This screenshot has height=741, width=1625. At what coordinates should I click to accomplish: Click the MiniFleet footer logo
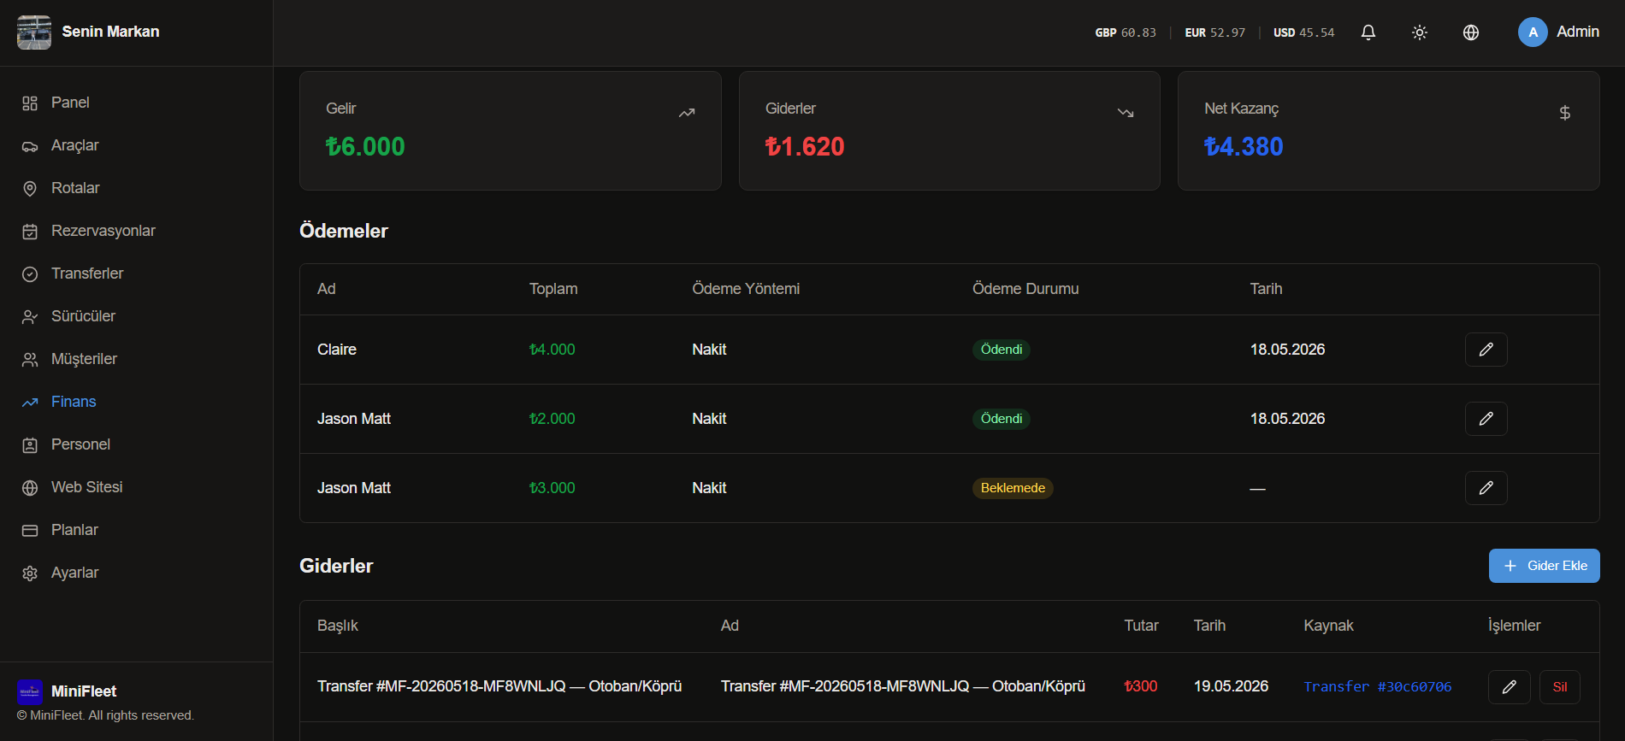click(30, 691)
